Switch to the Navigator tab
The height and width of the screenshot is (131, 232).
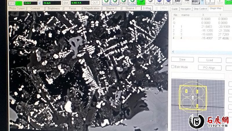(186, 9)
